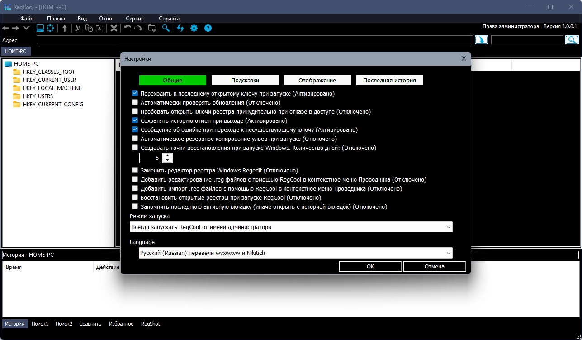Enable 'Автоматическое резервное копирование ульев' checkbox
This screenshot has width=582, height=340.
(135, 139)
